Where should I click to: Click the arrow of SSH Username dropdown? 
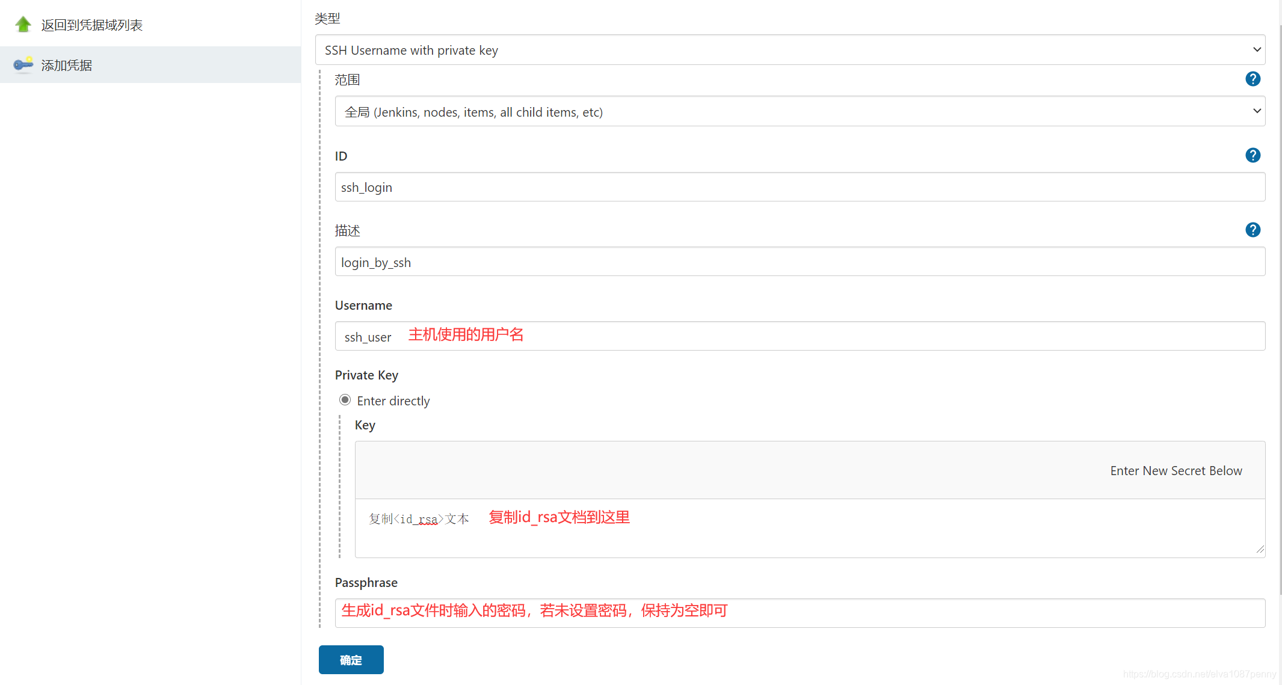pos(1256,50)
